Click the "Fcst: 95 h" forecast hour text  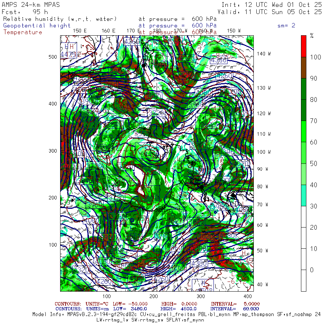tap(25, 12)
